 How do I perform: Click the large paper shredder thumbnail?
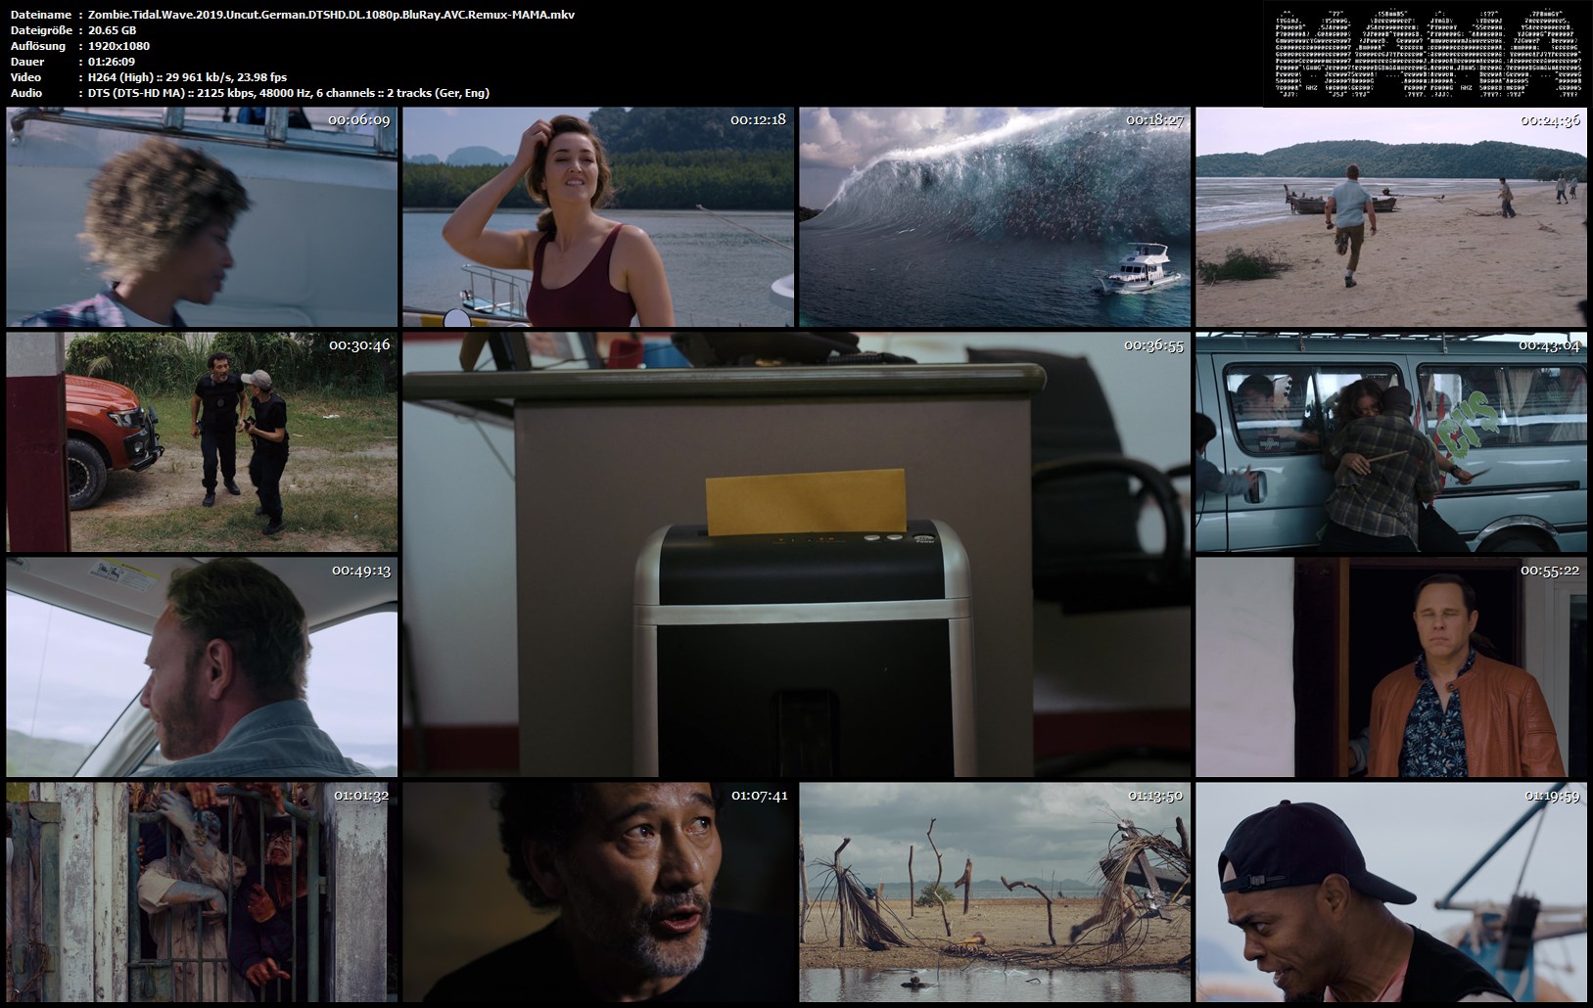(797, 555)
